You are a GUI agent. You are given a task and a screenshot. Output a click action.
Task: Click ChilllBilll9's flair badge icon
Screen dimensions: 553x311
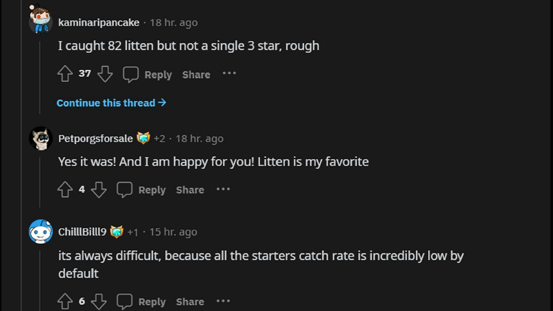click(x=117, y=232)
